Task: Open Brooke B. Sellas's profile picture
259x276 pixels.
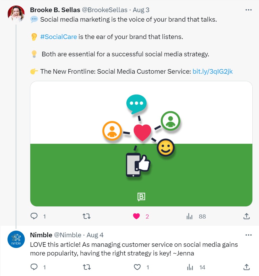Action: (16, 14)
